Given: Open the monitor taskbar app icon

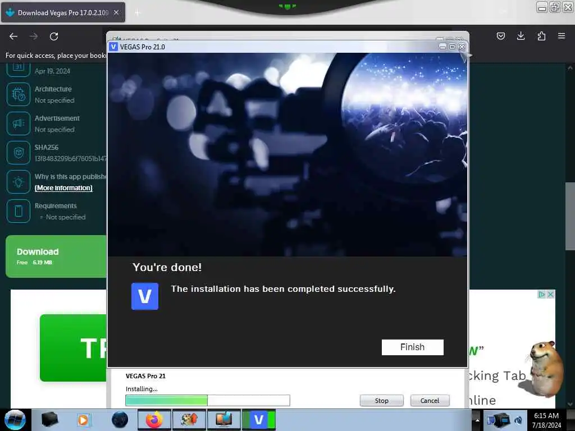Looking at the screenshot, I should (x=223, y=420).
